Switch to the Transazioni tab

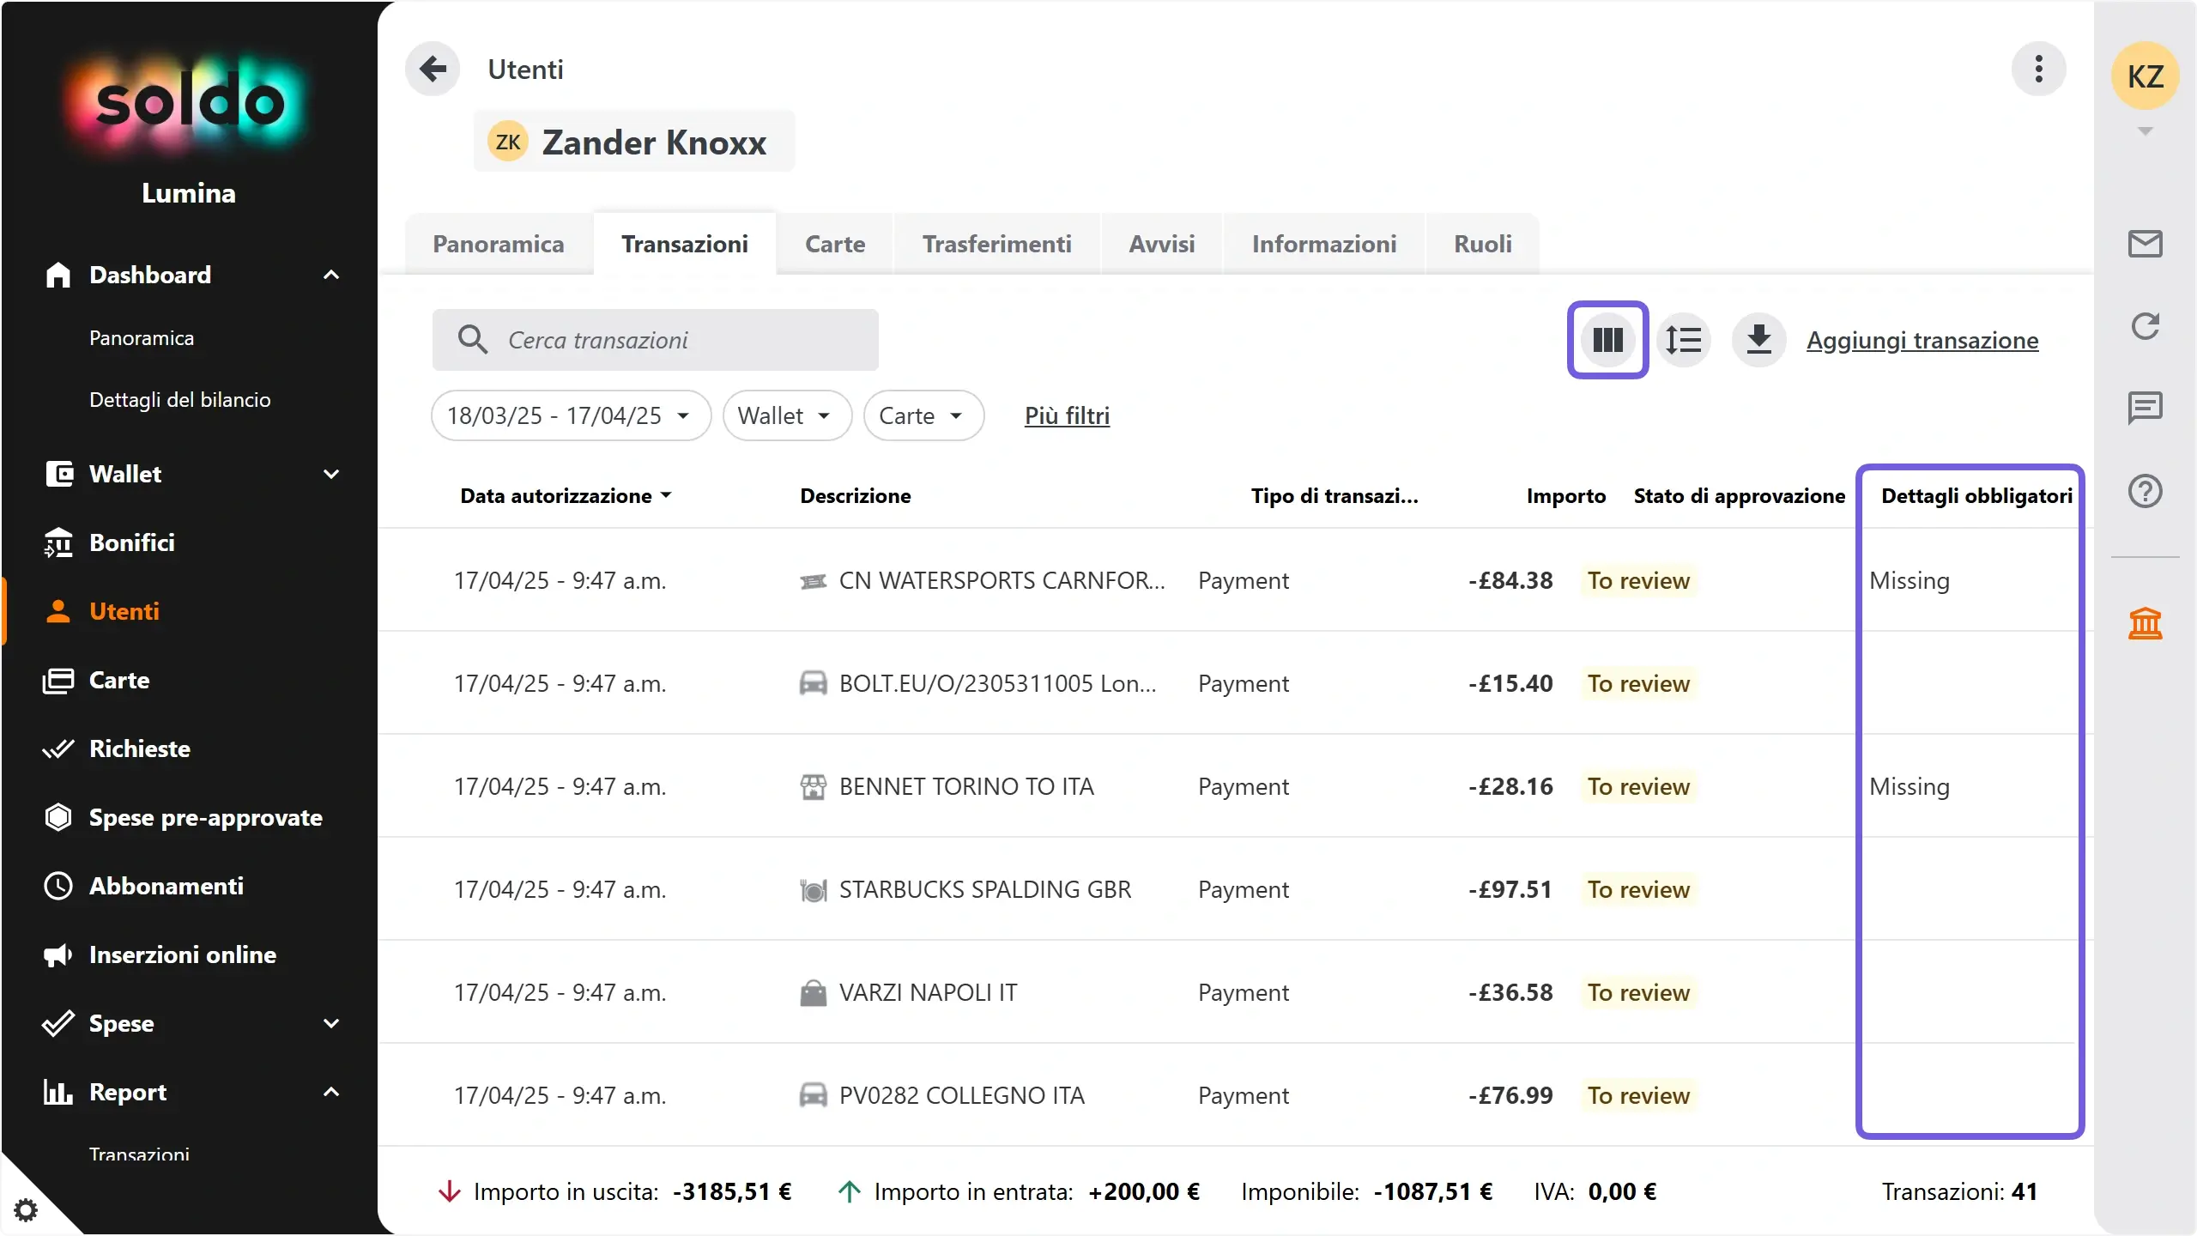tap(685, 244)
